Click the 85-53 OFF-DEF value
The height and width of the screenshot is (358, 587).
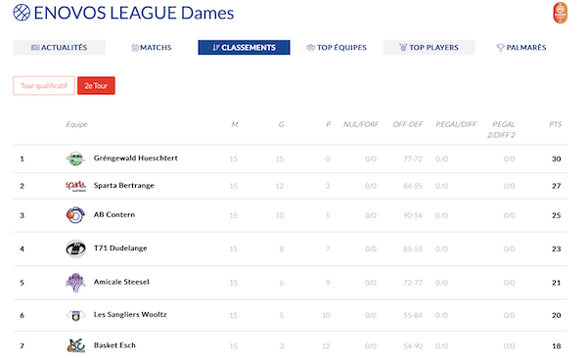413,248
